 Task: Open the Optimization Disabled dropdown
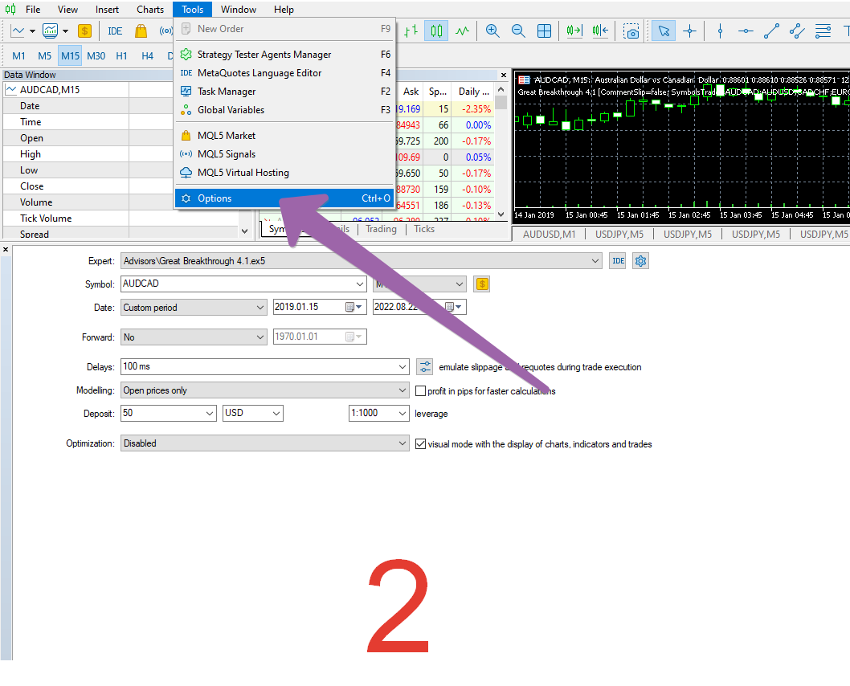[403, 443]
